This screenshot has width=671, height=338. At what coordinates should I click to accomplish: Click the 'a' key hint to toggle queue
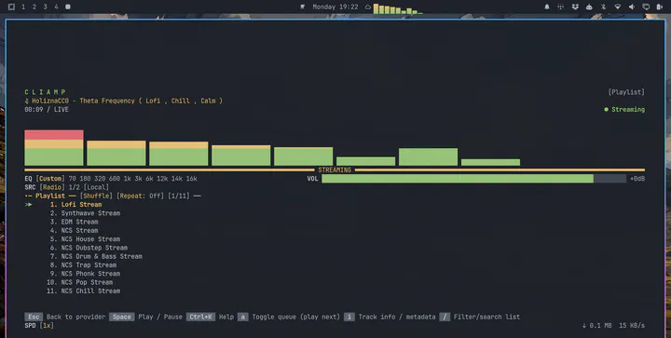[242, 318]
